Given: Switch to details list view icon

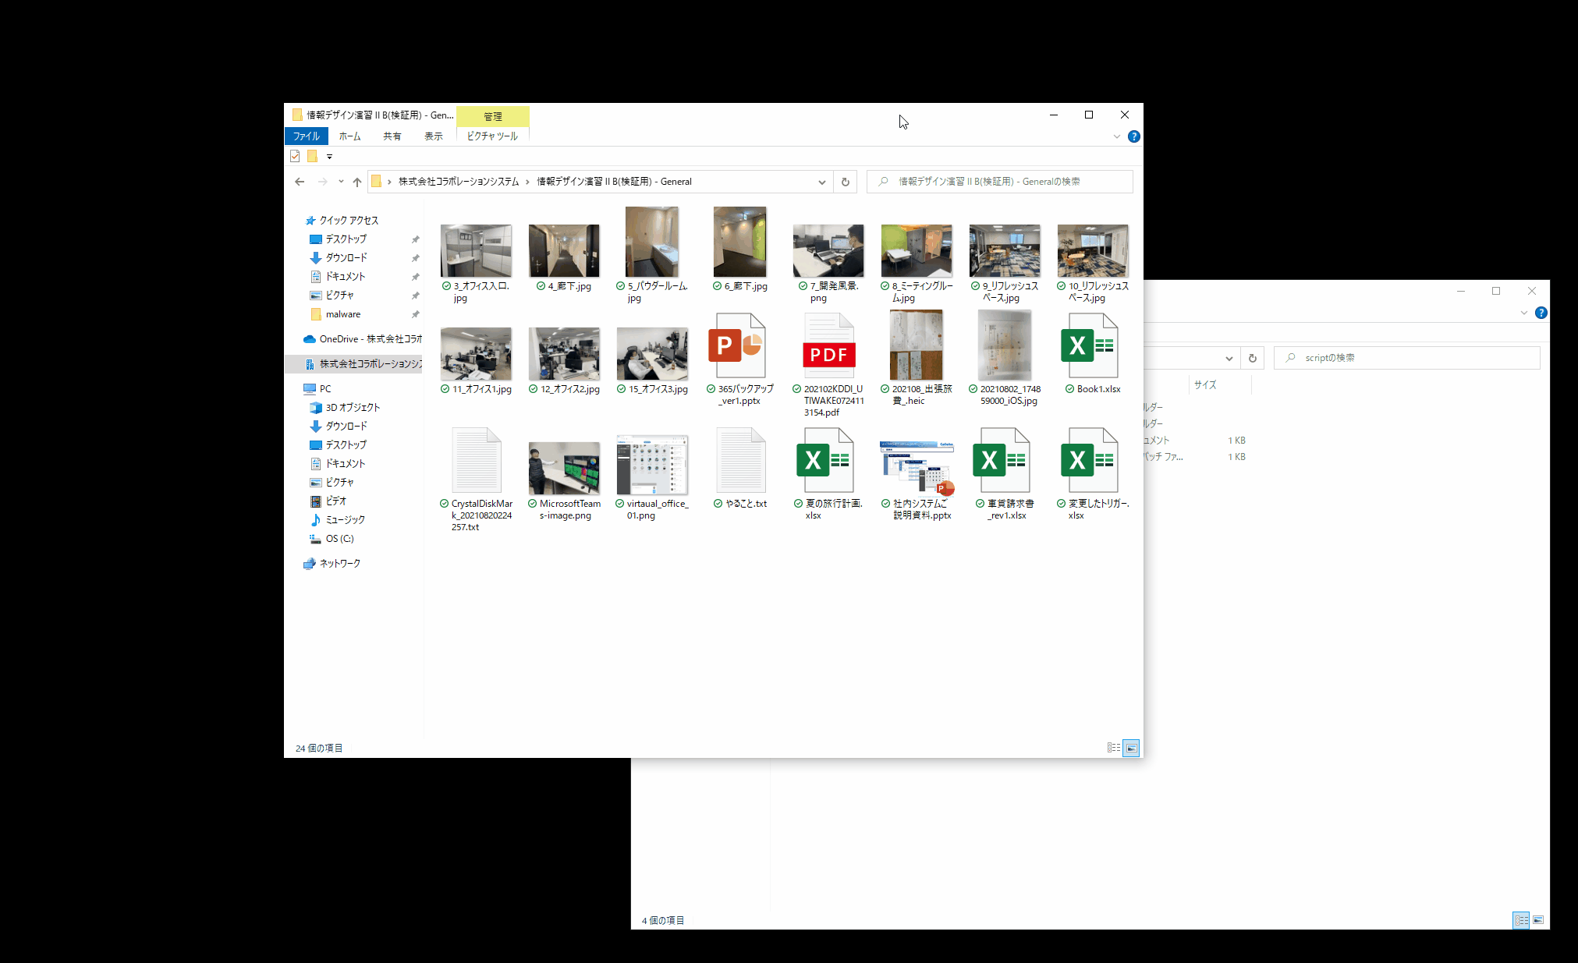Looking at the screenshot, I should coord(1114,748).
